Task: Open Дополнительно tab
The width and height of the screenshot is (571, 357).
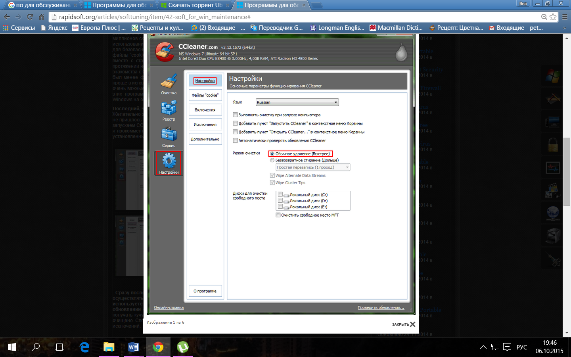Action: click(205, 139)
